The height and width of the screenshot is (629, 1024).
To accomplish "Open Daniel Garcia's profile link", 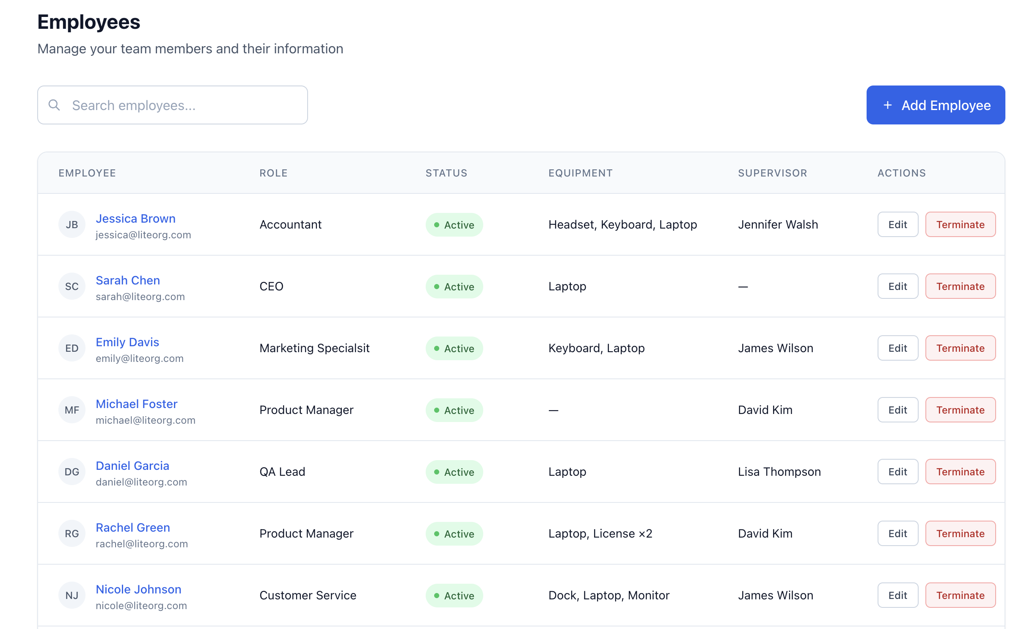I will click(x=132, y=466).
